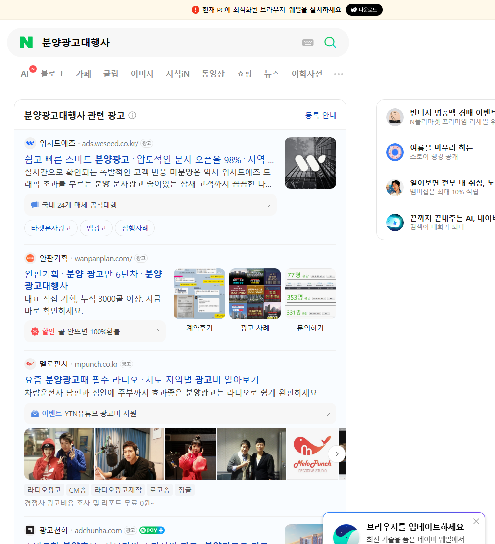The image size is (495, 544).
Task: Click the green Naver N logo
Action: [26, 43]
